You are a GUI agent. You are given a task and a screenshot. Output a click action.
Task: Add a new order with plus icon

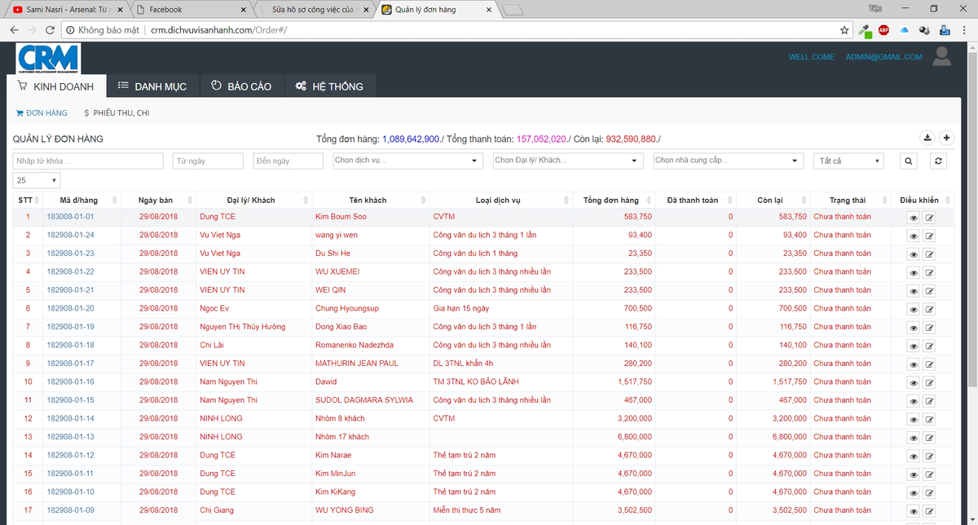(x=946, y=138)
